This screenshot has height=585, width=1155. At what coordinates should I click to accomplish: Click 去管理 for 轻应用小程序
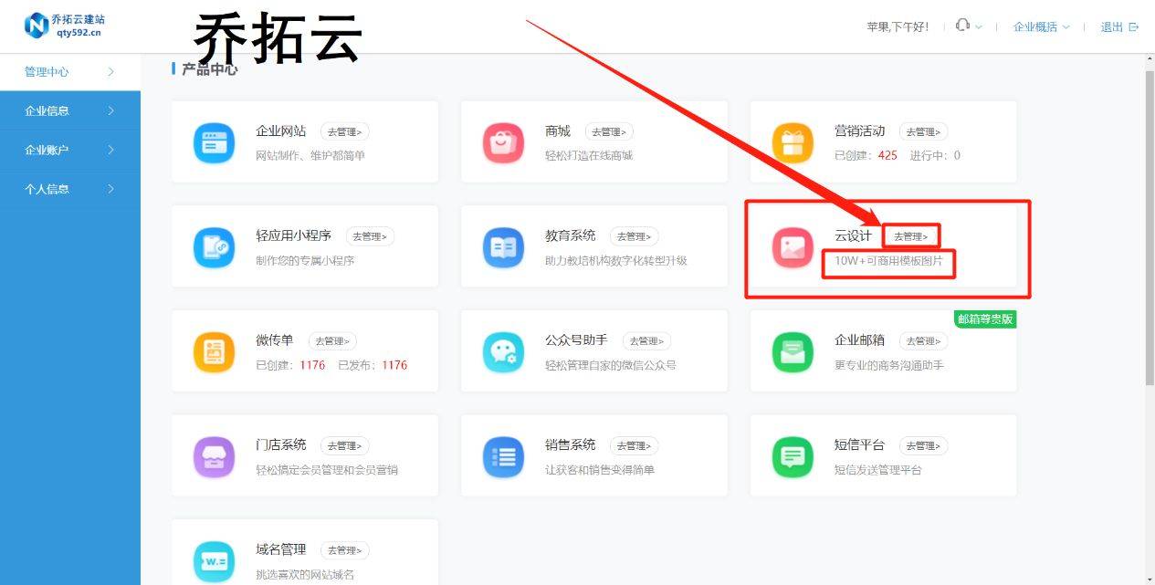370,236
